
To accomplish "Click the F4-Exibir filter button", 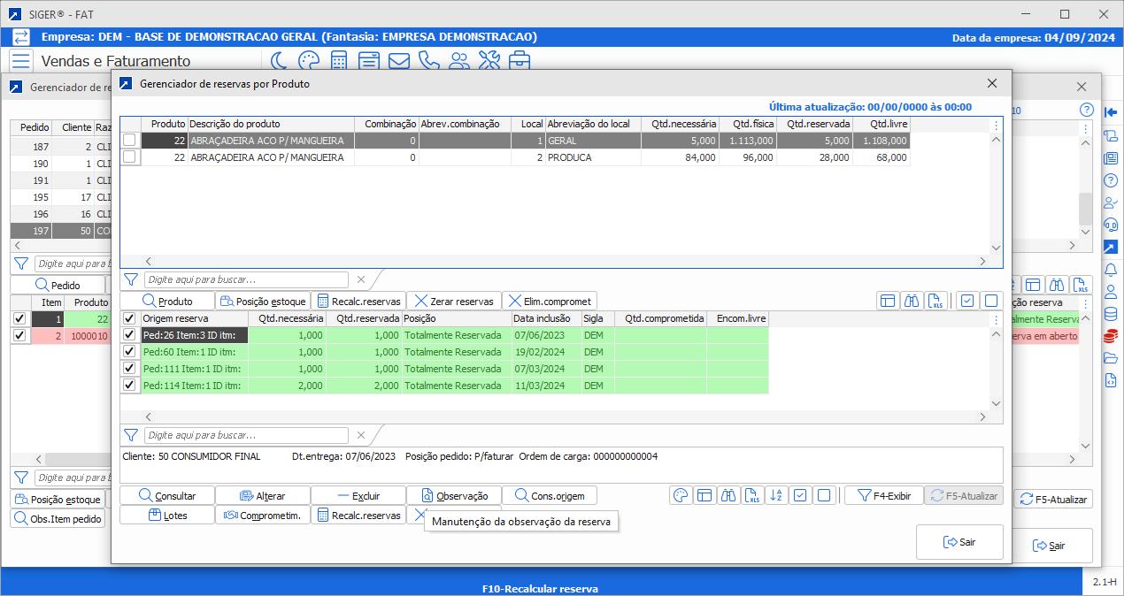I will pos(883,496).
